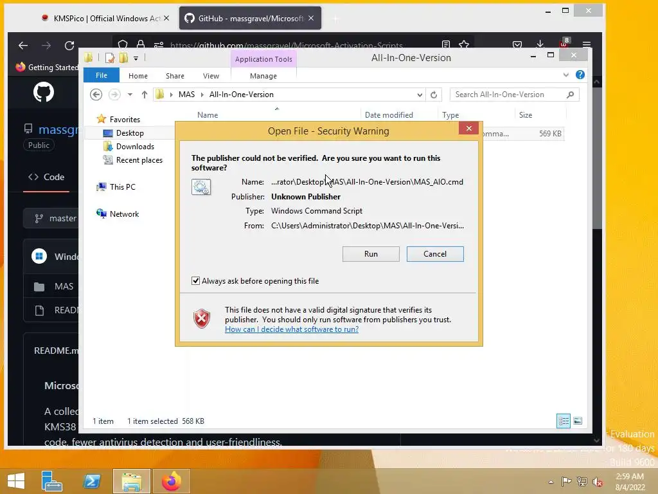Viewport: 658px width, 494px height.
Task: Select Favorites in the navigation pane
Action: click(x=125, y=119)
